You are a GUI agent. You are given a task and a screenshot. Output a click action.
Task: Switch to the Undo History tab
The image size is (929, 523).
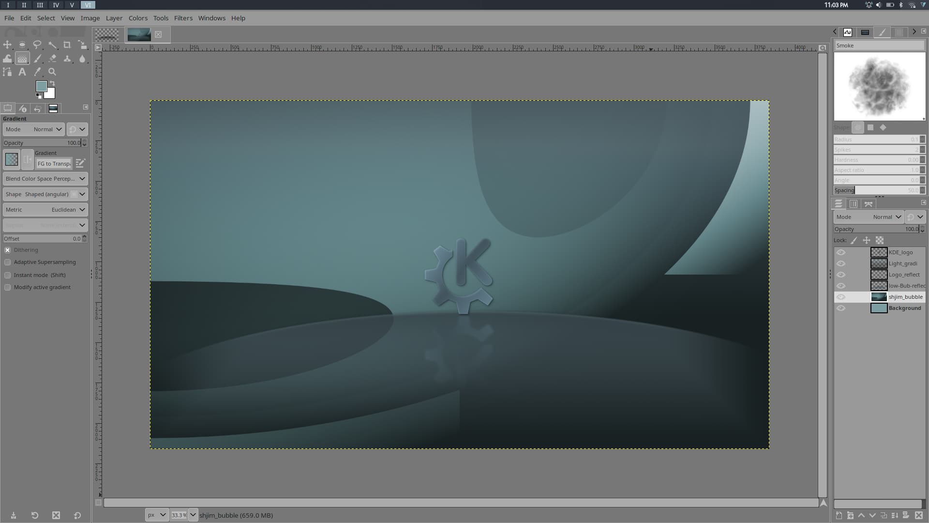(38, 108)
